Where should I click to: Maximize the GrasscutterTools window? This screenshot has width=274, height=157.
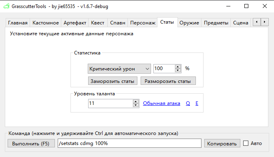246,6
